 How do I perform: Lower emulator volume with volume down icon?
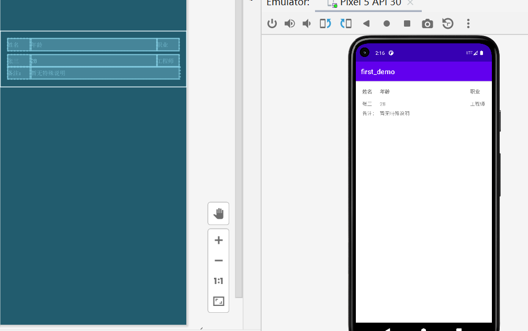(x=307, y=23)
